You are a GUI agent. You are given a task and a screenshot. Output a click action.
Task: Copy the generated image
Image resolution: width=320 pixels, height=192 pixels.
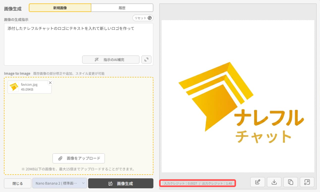291,182
